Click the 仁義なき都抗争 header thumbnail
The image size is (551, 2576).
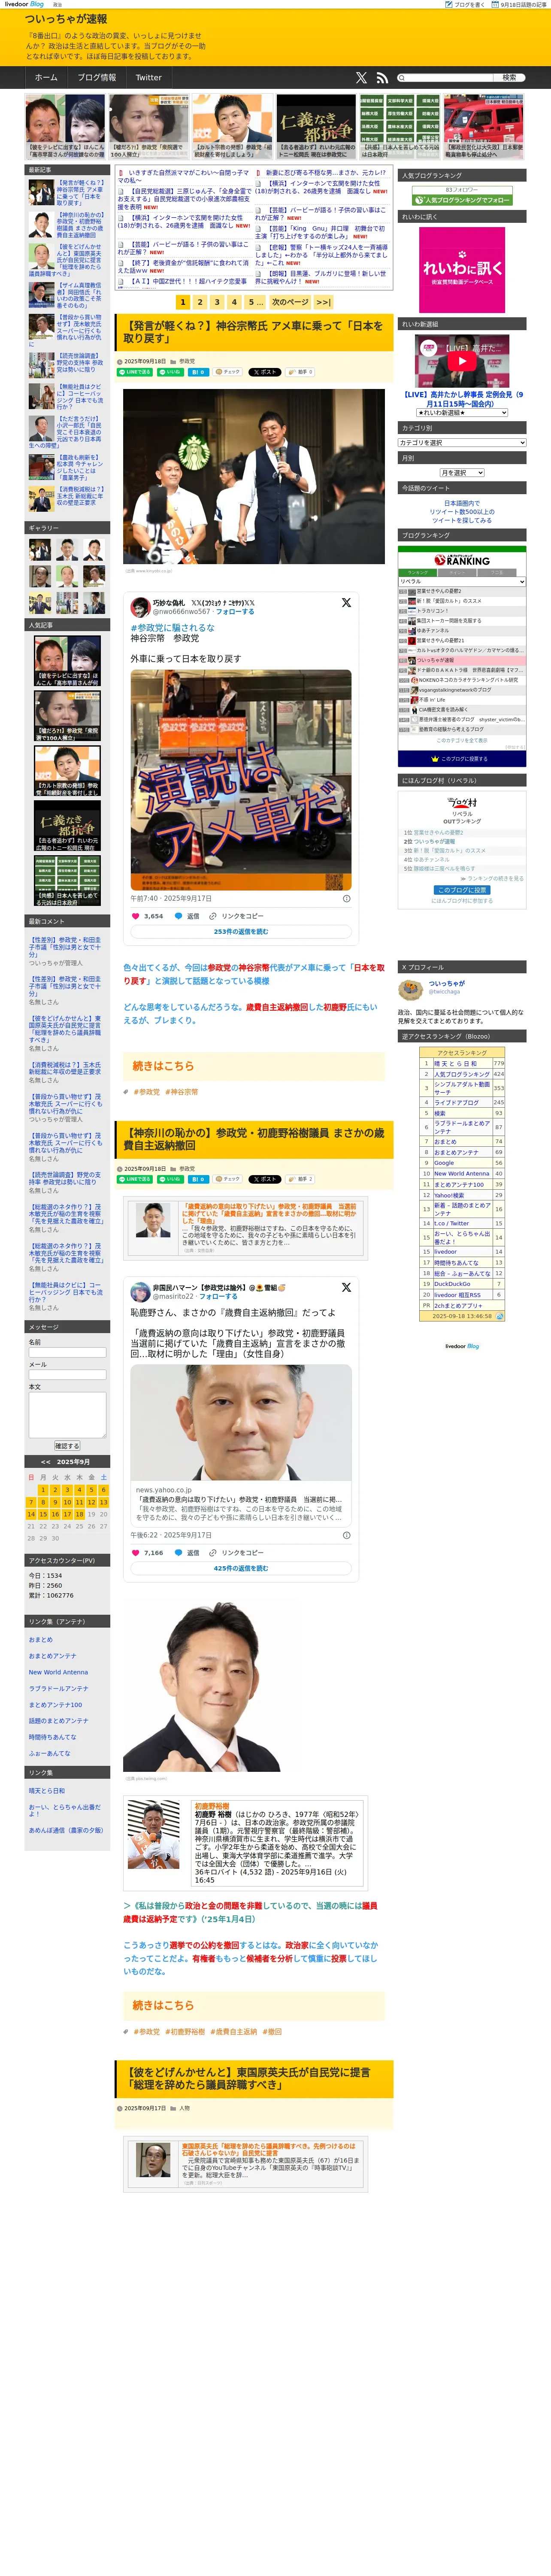coord(316,127)
